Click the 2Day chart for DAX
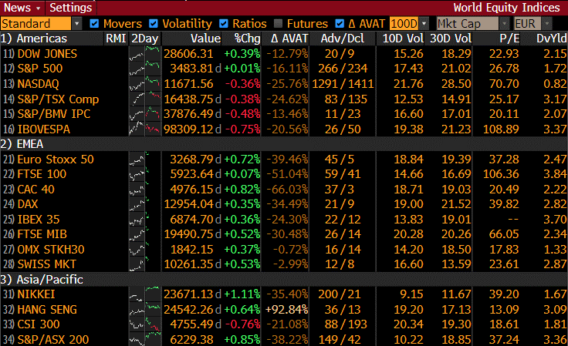The image size is (568, 346). pyautogui.click(x=144, y=204)
